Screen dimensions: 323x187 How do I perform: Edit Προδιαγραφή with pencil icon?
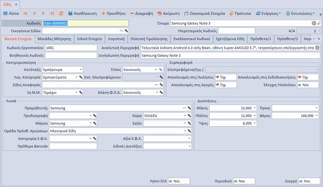coord(94,116)
